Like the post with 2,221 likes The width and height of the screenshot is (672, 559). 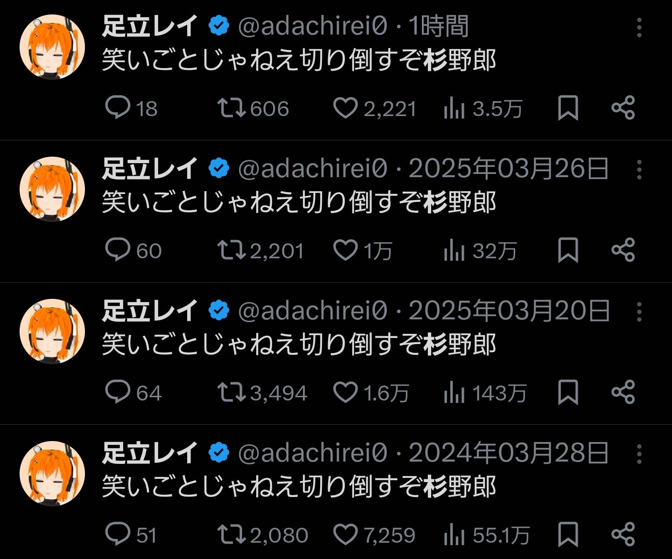345,108
